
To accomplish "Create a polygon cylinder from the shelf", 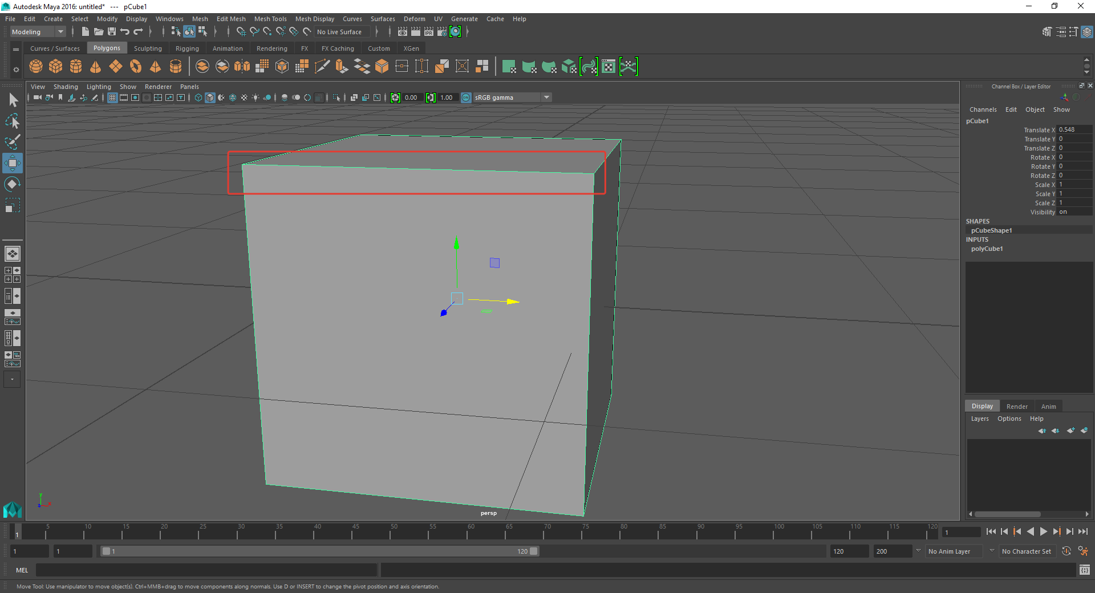I will 76,67.
